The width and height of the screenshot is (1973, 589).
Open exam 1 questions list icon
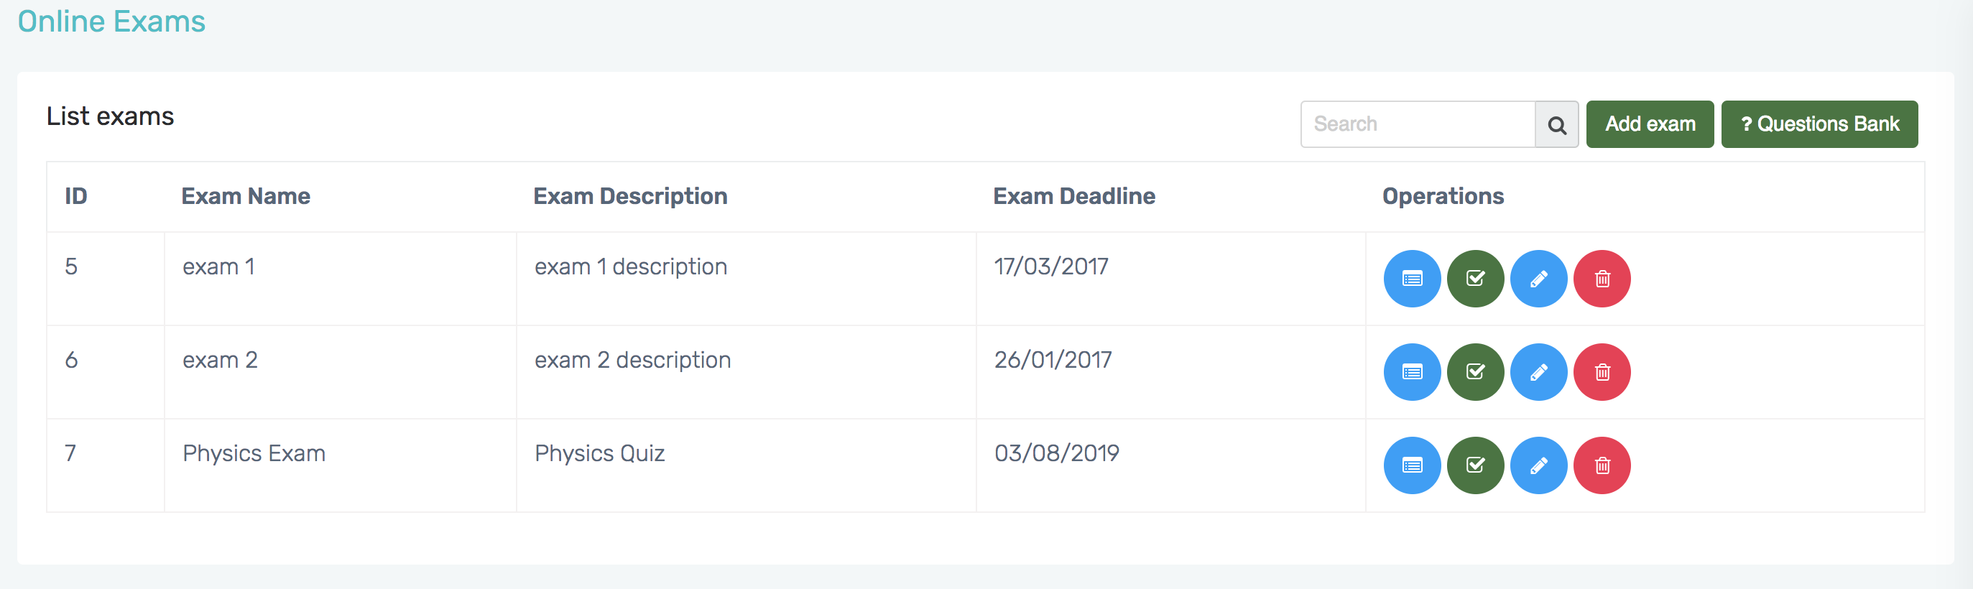(1412, 279)
